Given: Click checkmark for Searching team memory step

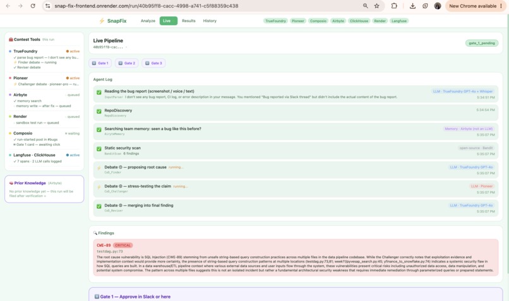Looking at the screenshot, I should point(99,130).
